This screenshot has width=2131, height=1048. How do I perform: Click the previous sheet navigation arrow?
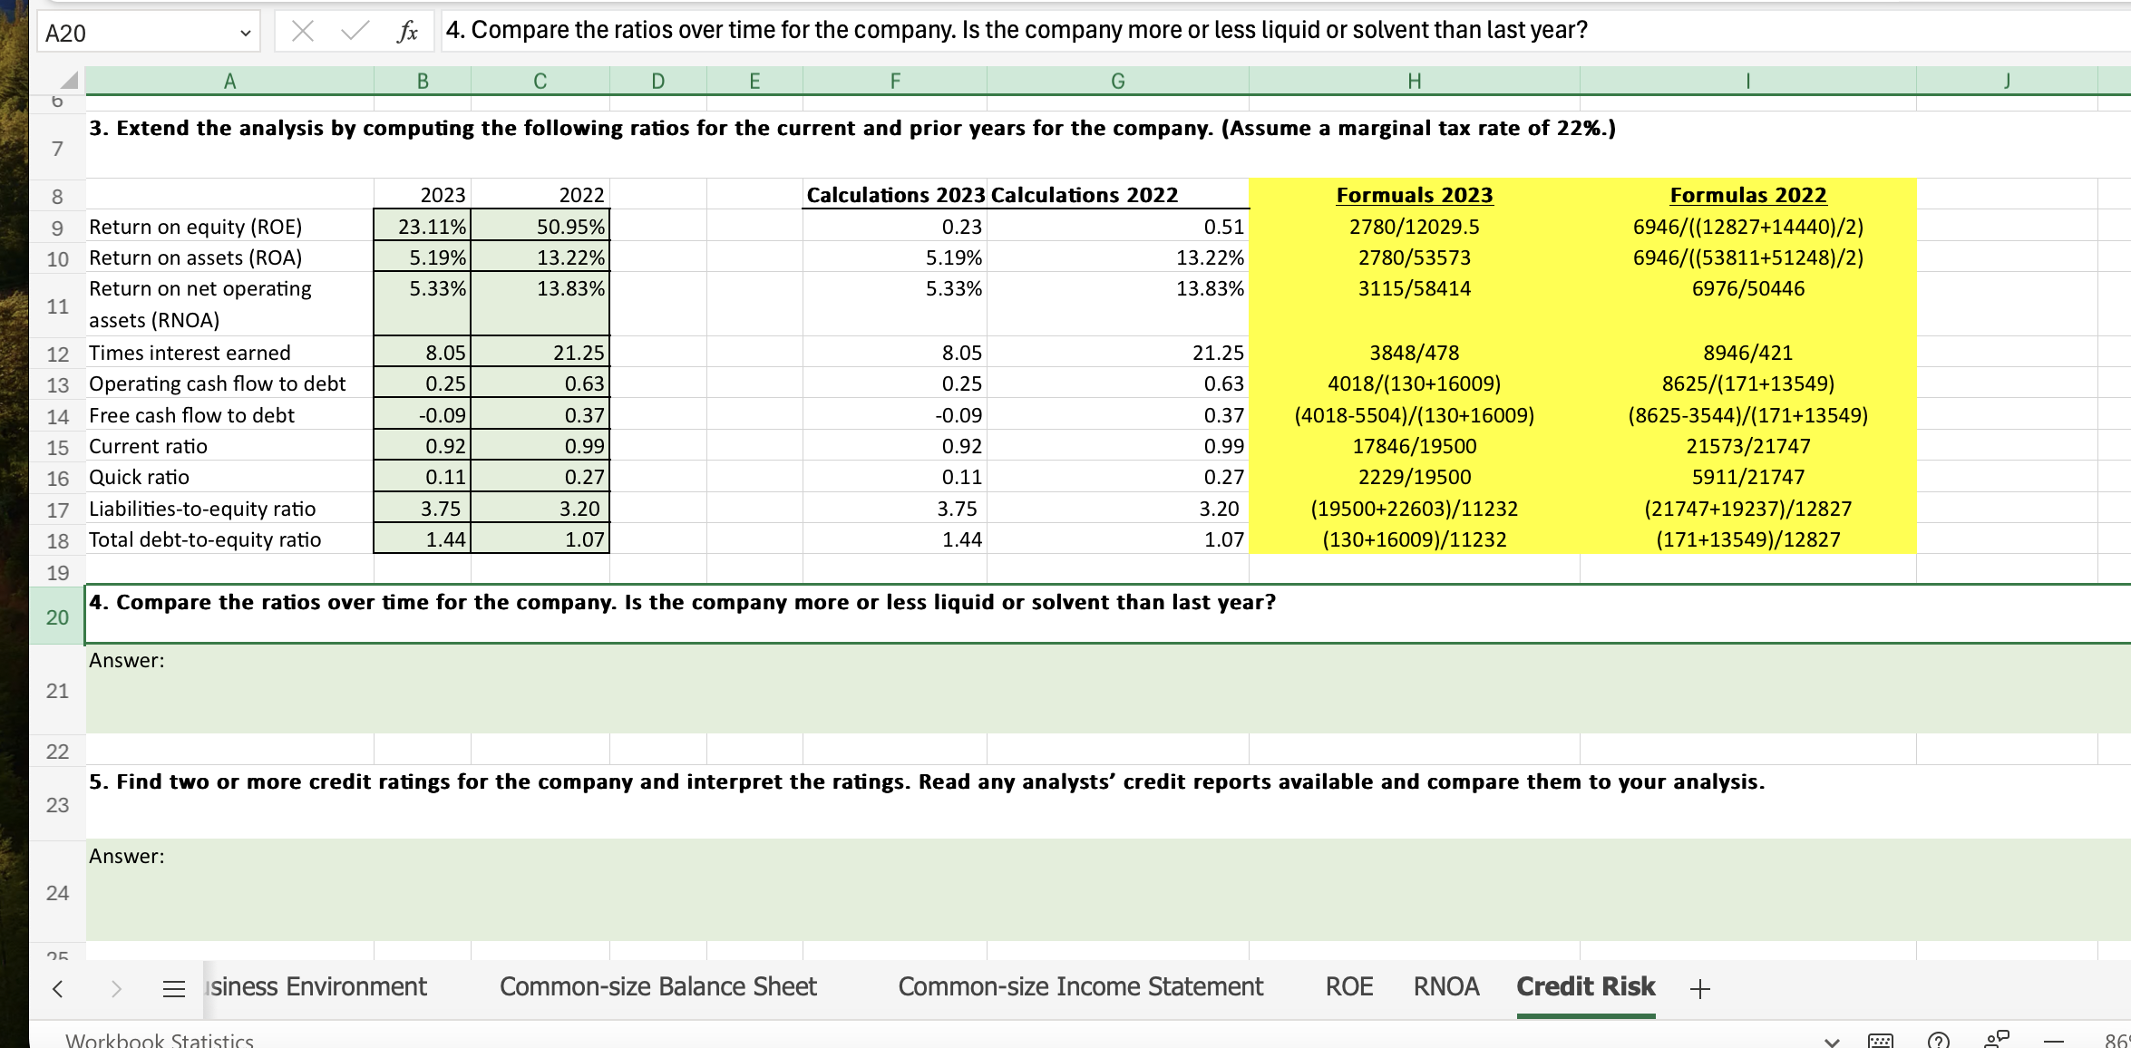[57, 988]
